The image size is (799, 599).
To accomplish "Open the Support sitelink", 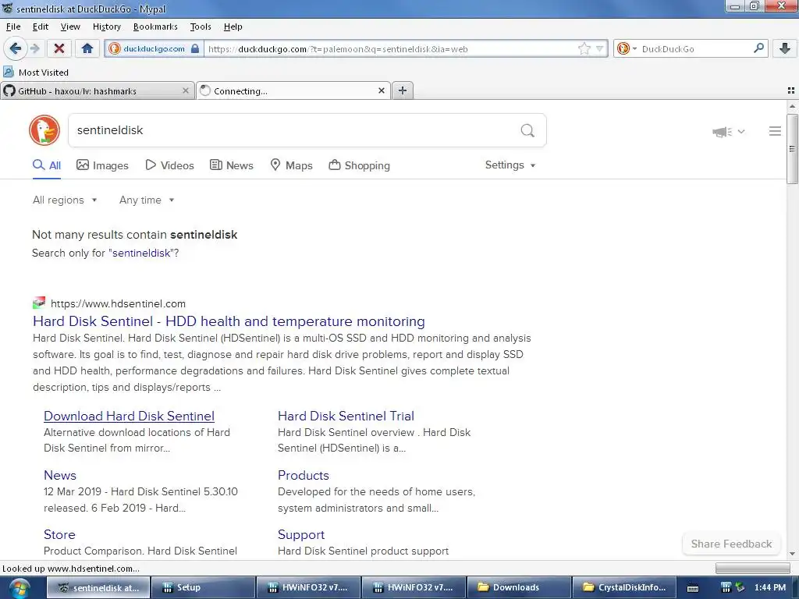I will click(301, 535).
